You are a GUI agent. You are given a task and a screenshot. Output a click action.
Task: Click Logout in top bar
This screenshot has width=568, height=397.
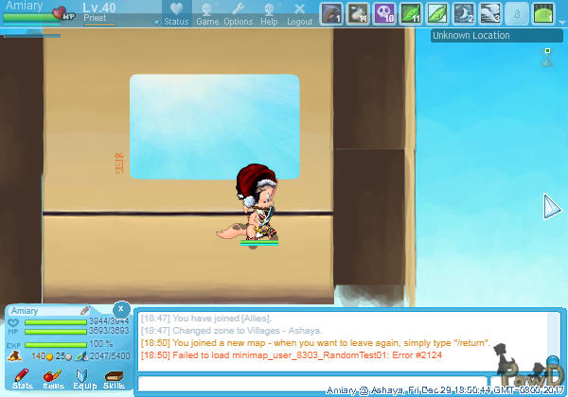coord(299,13)
